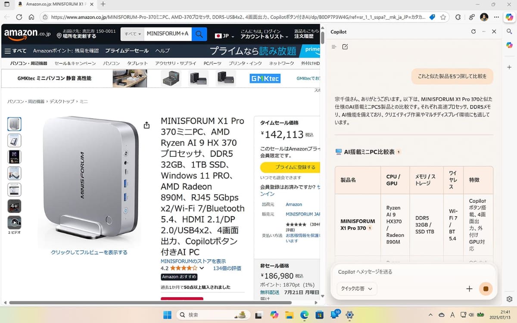Image resolution: width=517 pixels, height=323 pixels.
Task: Open Amazon すべて hamburger menu
Action: 16,51
